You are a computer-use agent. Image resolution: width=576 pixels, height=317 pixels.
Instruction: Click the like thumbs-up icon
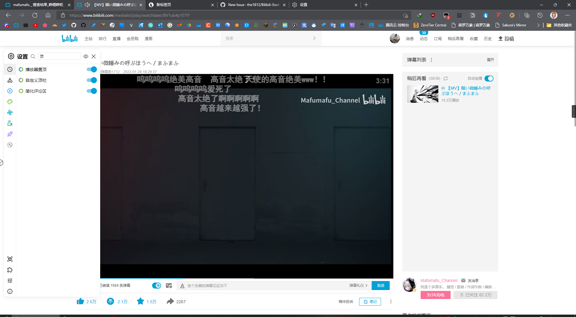coord(80,301)
